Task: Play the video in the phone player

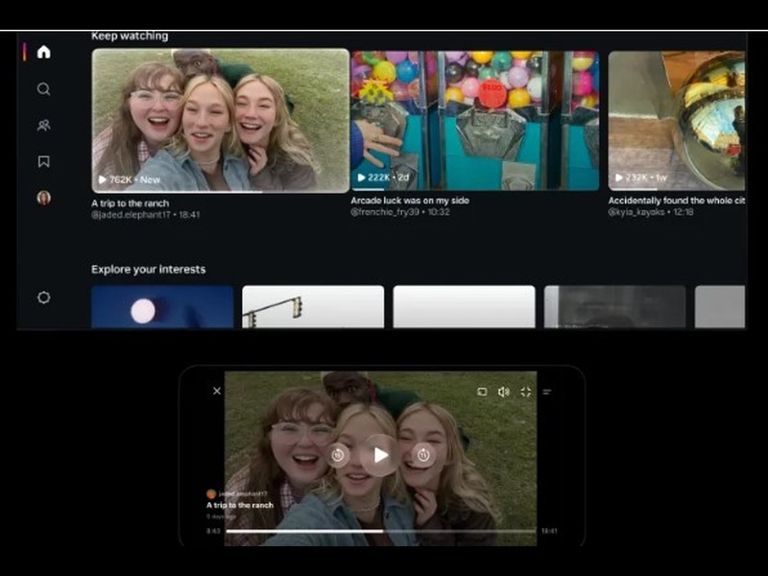Action: (380, 455)
